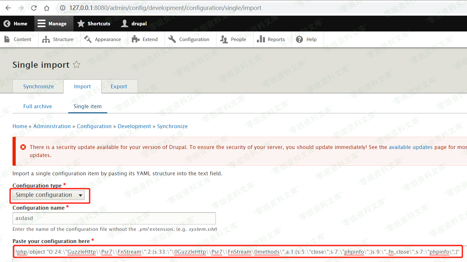Select the Full archive sub-tab
This screenshot has height=262, width=467.
(38, 106)
